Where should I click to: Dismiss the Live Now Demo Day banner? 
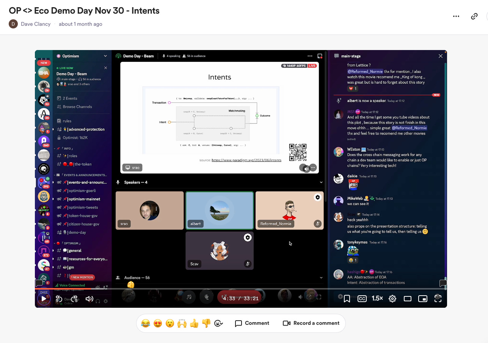pos(106,68)
